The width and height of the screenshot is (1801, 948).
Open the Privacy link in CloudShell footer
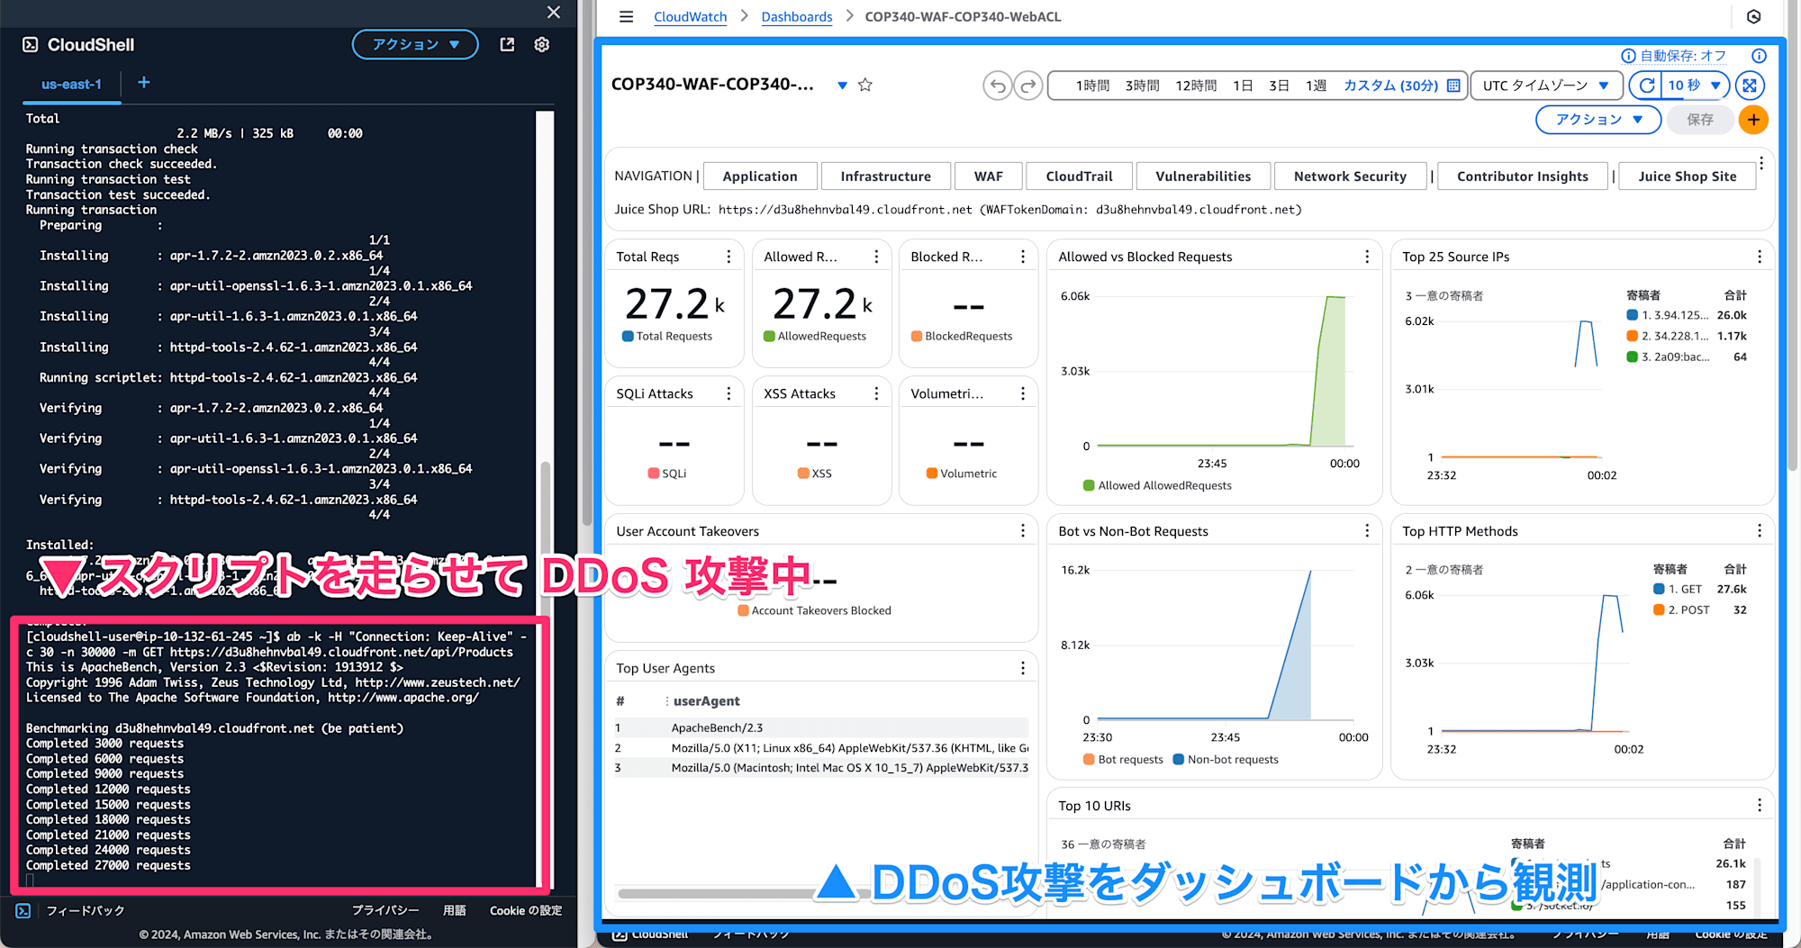[385, 910]
